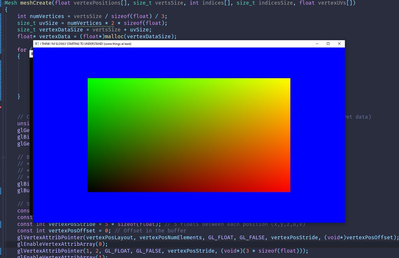Screen dimensions: 399x258
Task: Click 'glEnableVertexAttribArray(0);' line
Action: (63, 244)
